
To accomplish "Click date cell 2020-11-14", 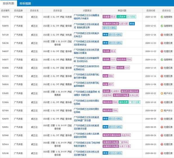I will pos(151,76).
